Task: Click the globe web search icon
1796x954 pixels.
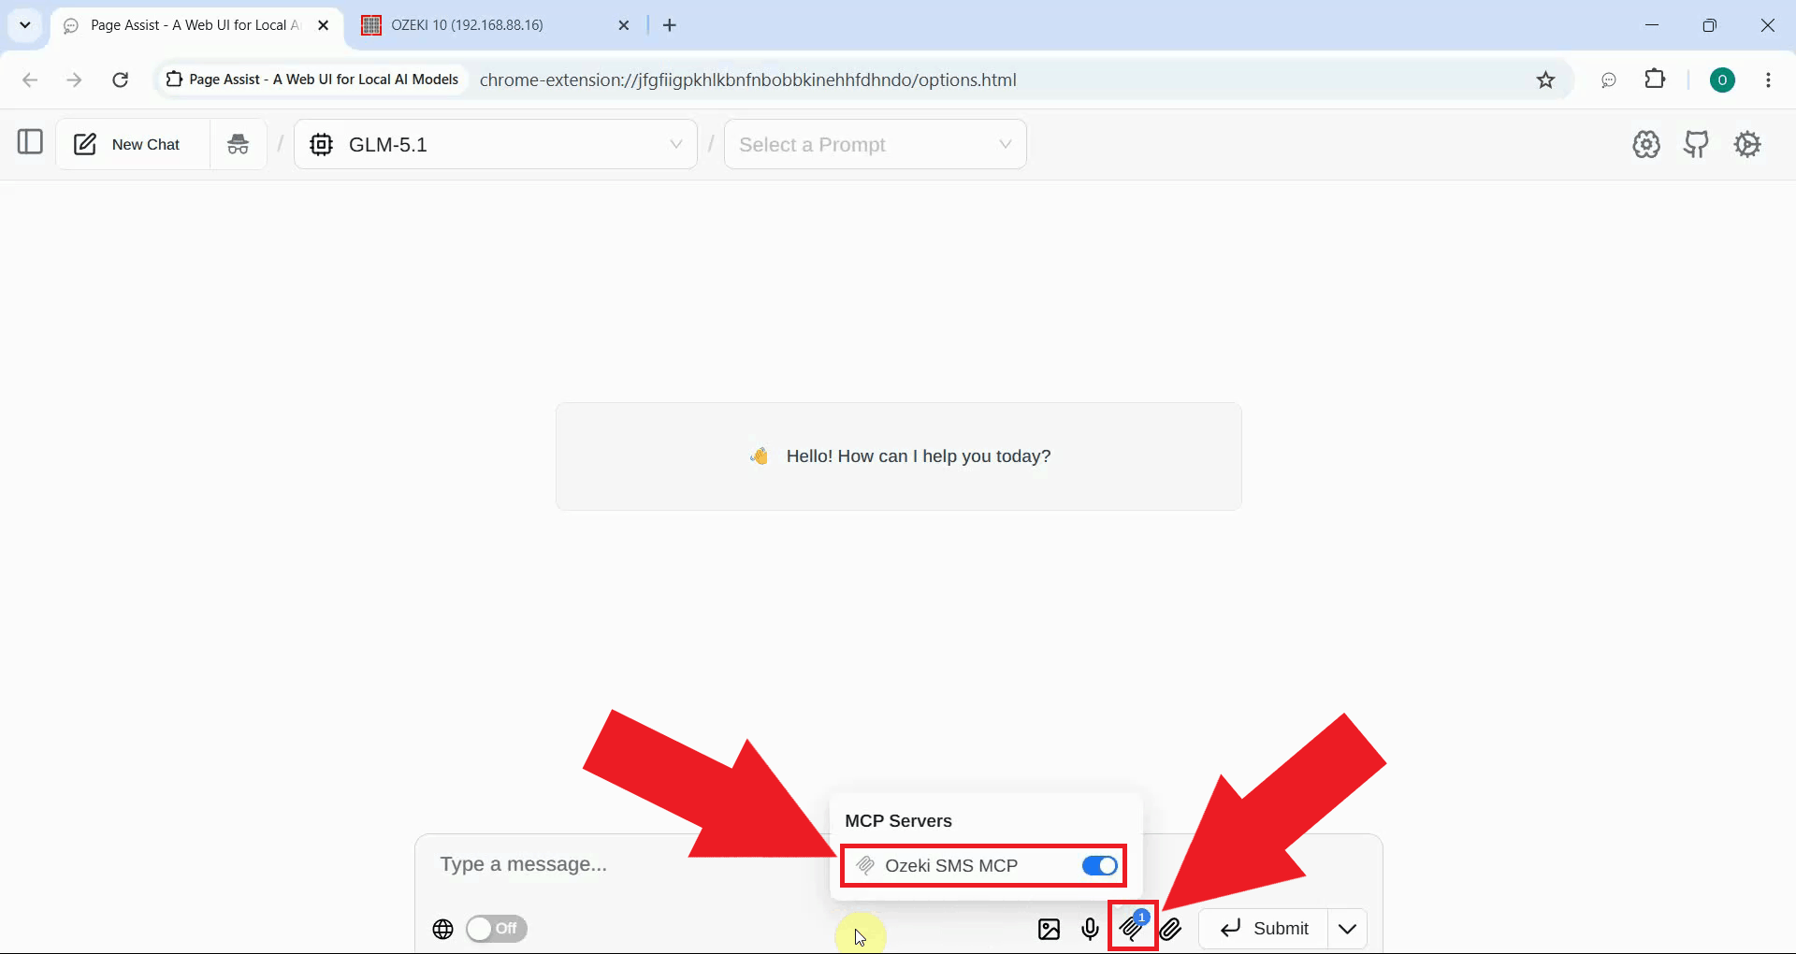Action: click(x=443, y=929)
